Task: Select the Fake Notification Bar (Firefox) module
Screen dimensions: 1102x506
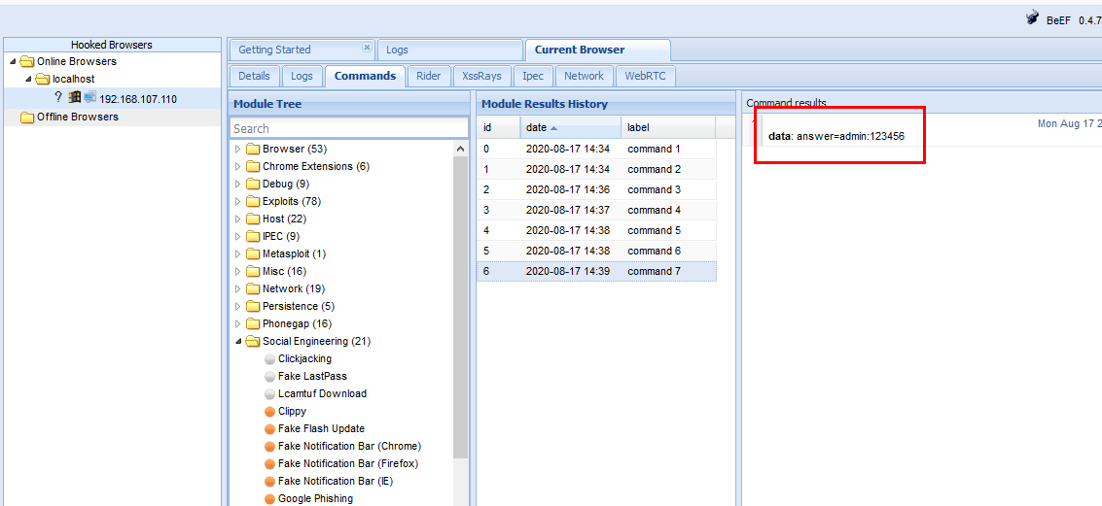Action: pos(348,464)
